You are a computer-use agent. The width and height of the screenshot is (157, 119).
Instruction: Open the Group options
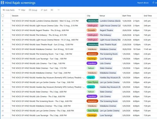point(33,10)
